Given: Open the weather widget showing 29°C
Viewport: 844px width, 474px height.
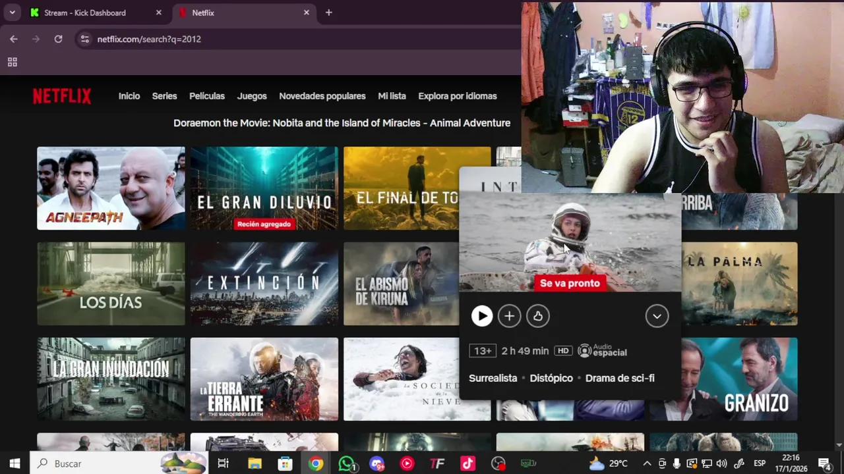Looking at the screenshot, I should coord(608,463).
